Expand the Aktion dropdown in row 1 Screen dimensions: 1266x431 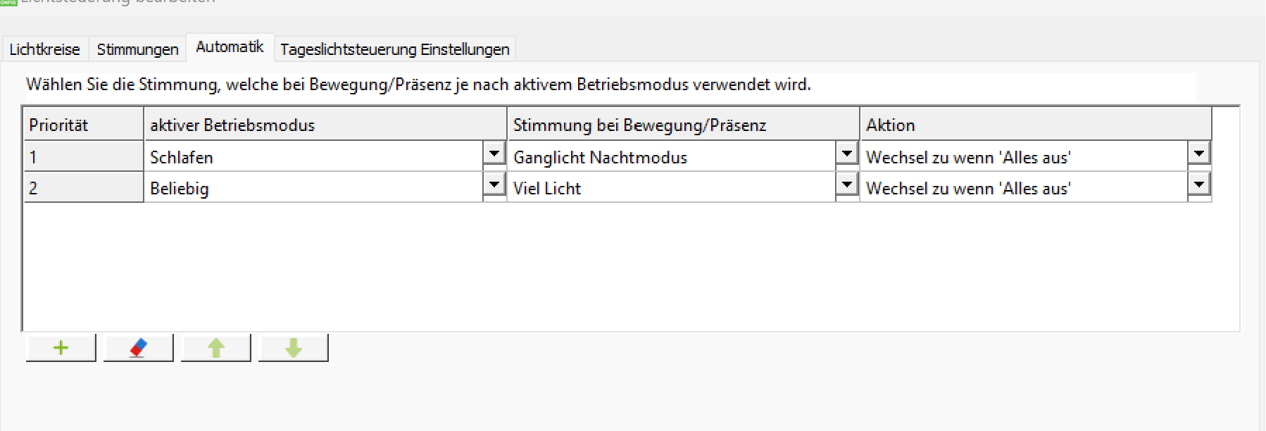[1198, 154]
